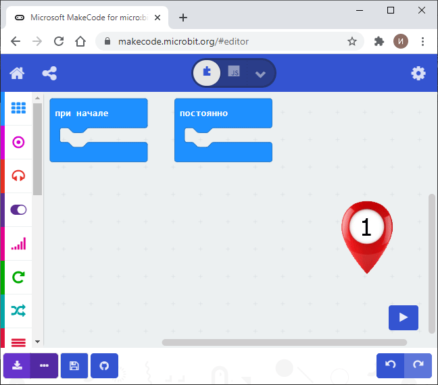This screenshot has width=438, height=385.
Task: Open the Input blocks category
Action: pyautogui.click(x=18, y=142)
